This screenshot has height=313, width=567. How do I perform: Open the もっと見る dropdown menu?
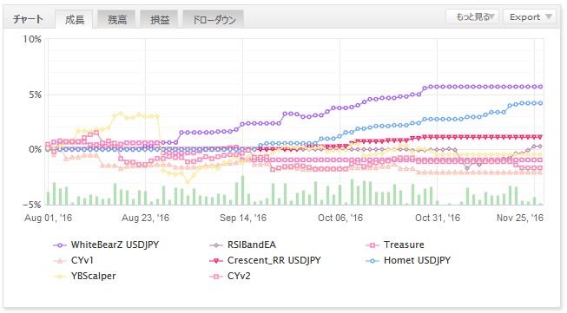tap(472, 17)
